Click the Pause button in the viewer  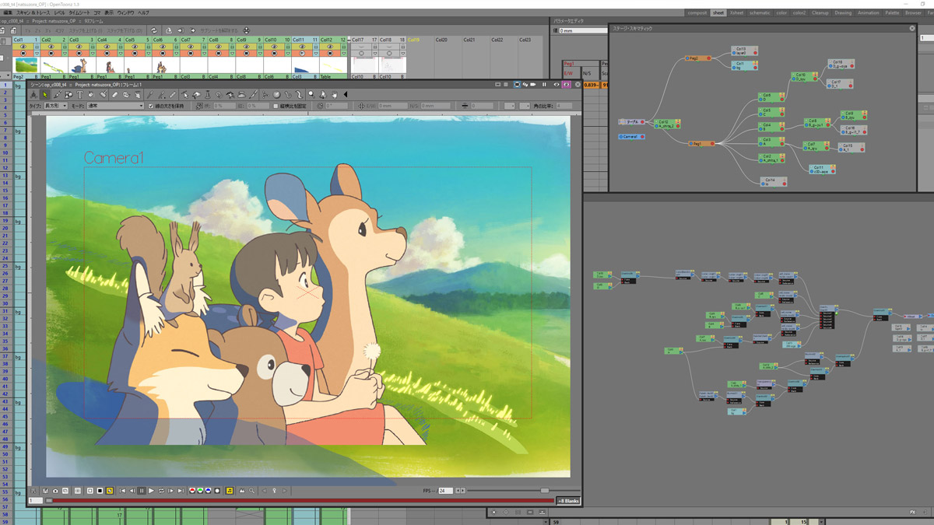coord(142,491)
